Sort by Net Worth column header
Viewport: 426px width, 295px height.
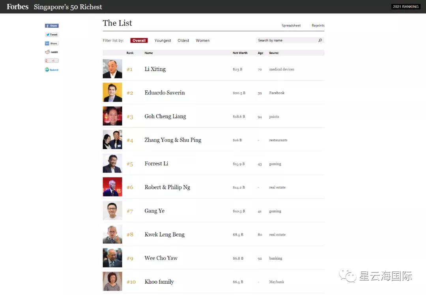(x=240, y=53)
